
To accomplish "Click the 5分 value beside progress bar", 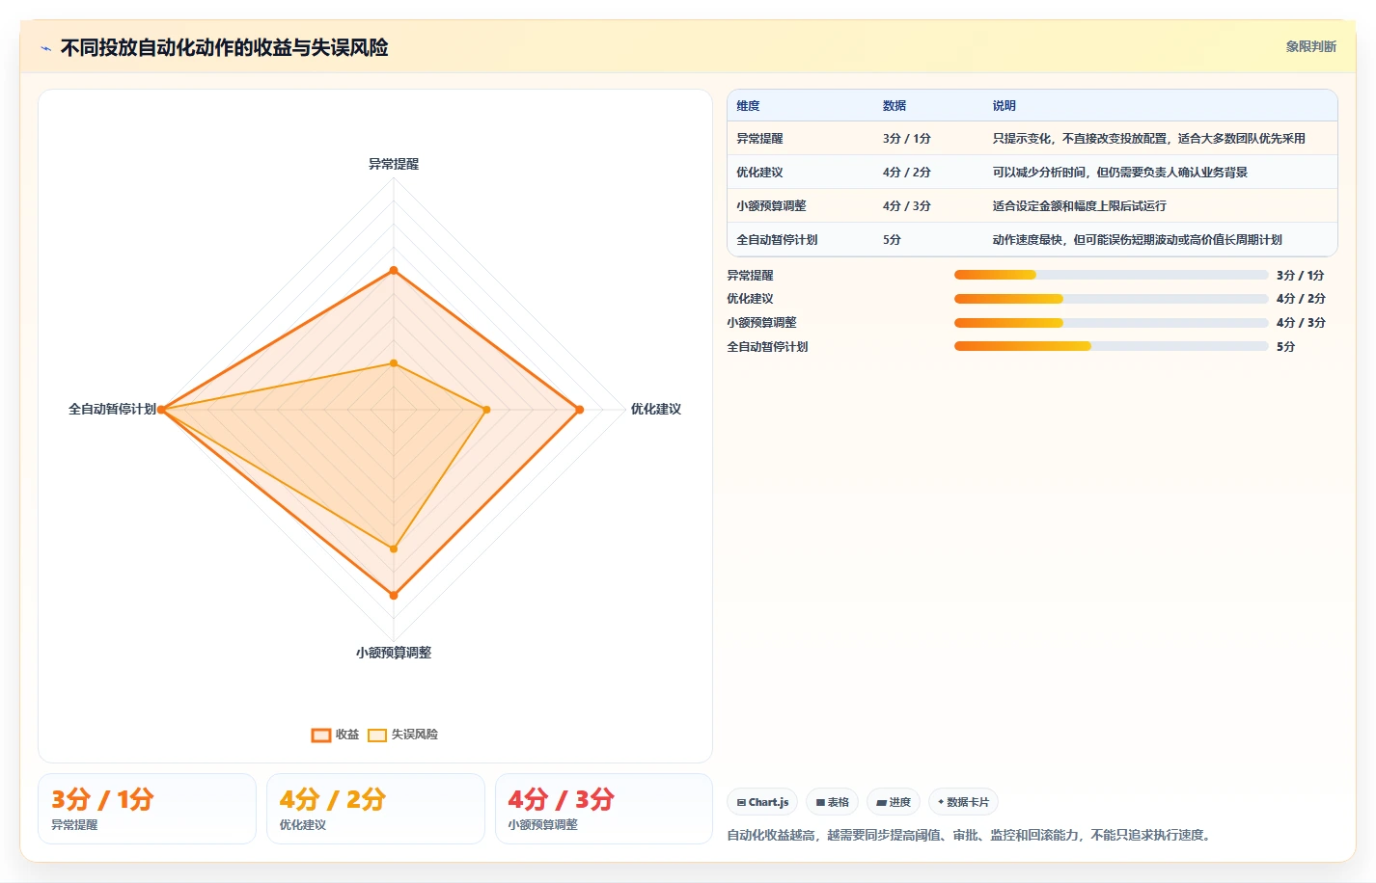I will click(1285, 347).
